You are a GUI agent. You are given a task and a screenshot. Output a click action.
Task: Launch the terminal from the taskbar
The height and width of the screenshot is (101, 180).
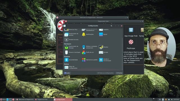(10, 100)
